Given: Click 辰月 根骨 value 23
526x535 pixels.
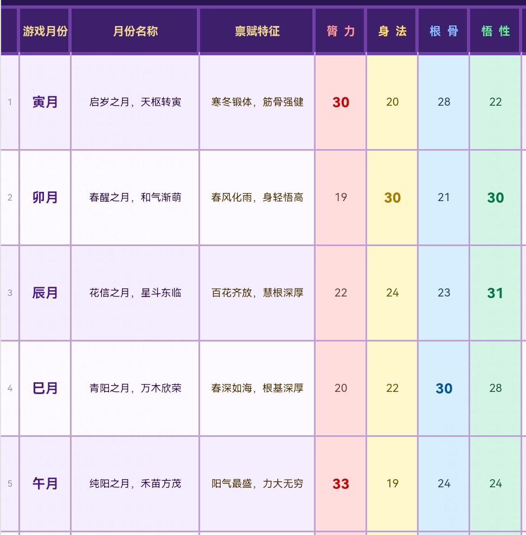Looking at the screenshot, I should tap(444, 293).
